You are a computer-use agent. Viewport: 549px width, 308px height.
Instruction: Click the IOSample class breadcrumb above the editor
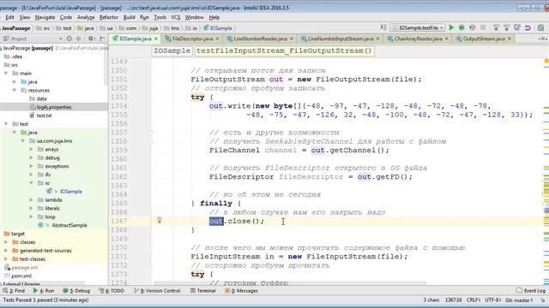(172, 51)
